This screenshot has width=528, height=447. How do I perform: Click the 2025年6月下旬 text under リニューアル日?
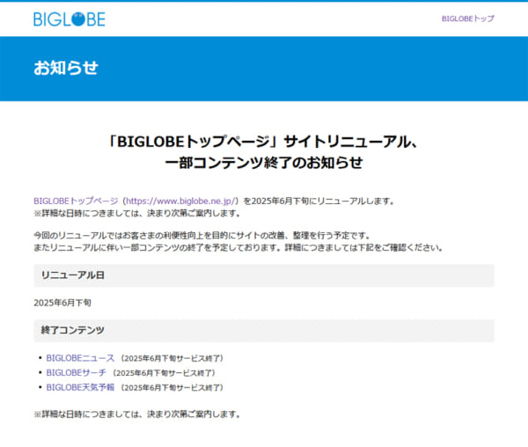click(62, 303)
